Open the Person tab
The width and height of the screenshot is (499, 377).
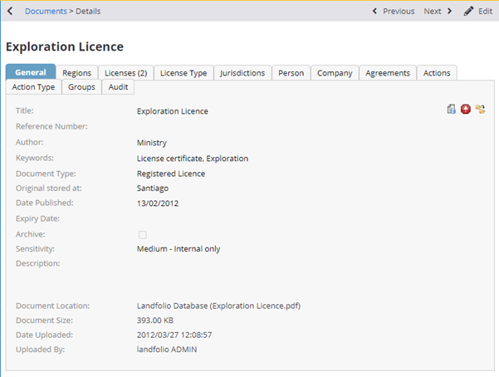pos(291,73)
